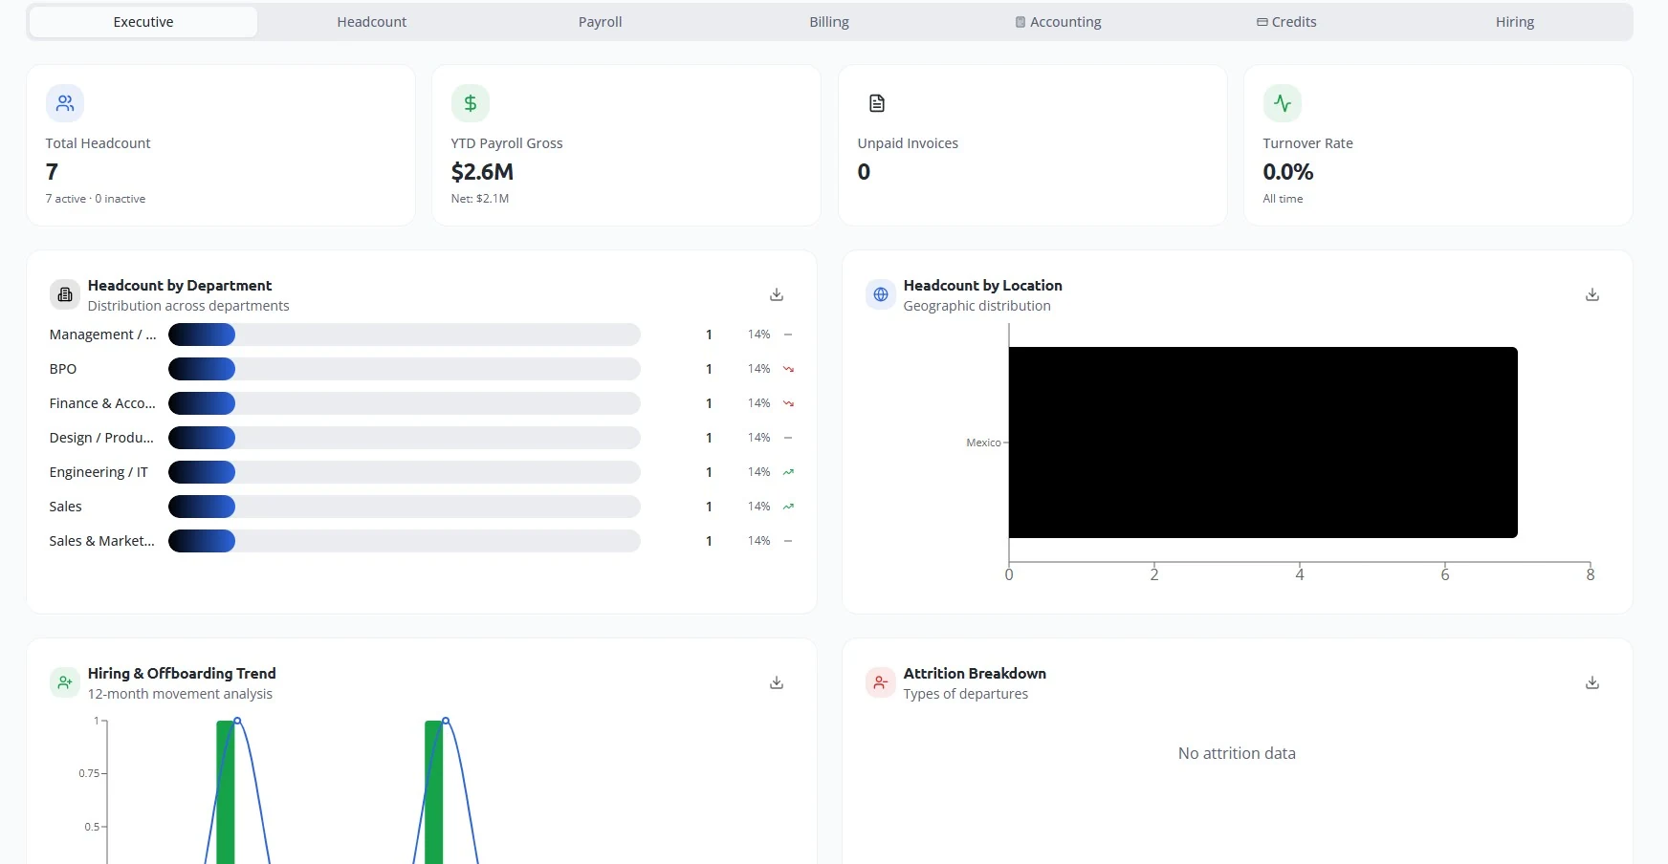Download the Hiring & Offboarding Trend chart
The height and width of the screenshot is (864, 1668).
click(x=777, y=682)
